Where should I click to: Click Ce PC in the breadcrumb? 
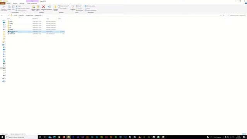coord(15,15)
